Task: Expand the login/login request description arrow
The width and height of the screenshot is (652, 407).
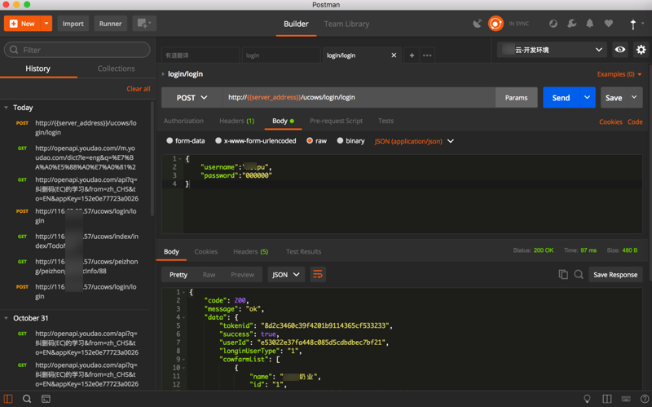Action: (x=163, y=74)
